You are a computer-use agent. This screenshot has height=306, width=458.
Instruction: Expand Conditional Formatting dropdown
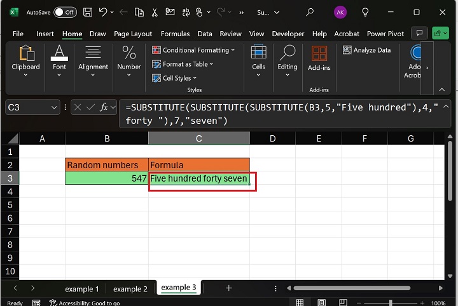[x=194, y=50]
